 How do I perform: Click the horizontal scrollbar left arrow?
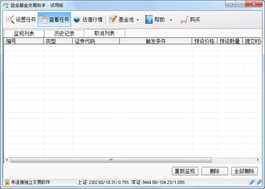pos(7,160)
